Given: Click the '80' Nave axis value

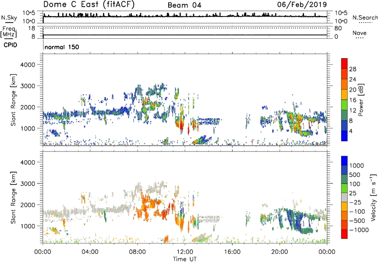Looking at the screenshot, I should coord(338,28).
